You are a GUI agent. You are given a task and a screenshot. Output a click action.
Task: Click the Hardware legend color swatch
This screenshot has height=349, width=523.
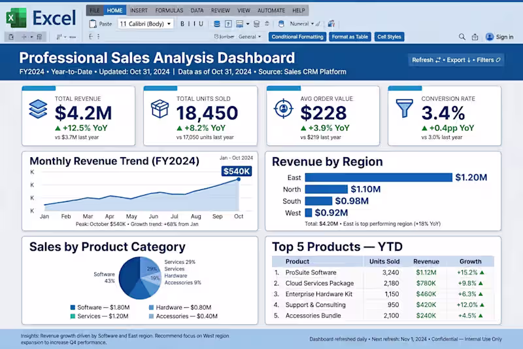[151, 307]
